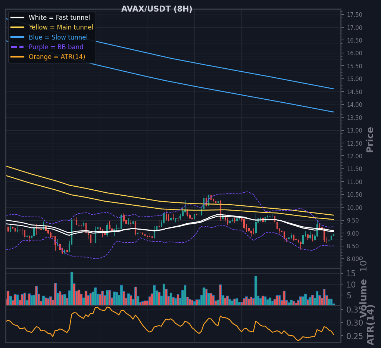The height and width of the screenshot is (348, 381).
Task: Click the 'Yellow = Main tunnel' legend label
Action: click(x=61, y=27)
